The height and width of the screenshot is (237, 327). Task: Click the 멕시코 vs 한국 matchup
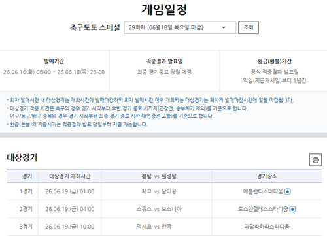pyautogui.click(x=154, y=227)
